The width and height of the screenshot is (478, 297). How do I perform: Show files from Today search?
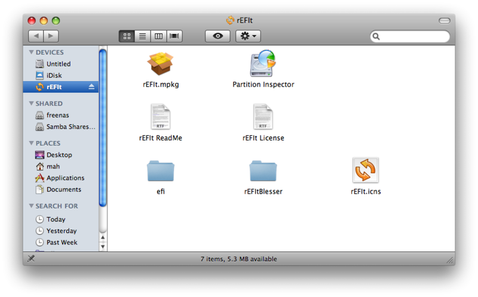pos(61,219)
